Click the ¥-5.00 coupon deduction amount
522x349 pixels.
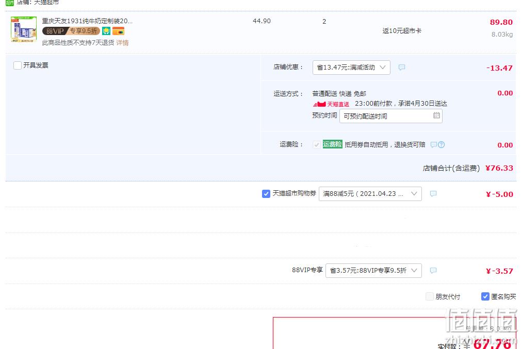[499, 194]
